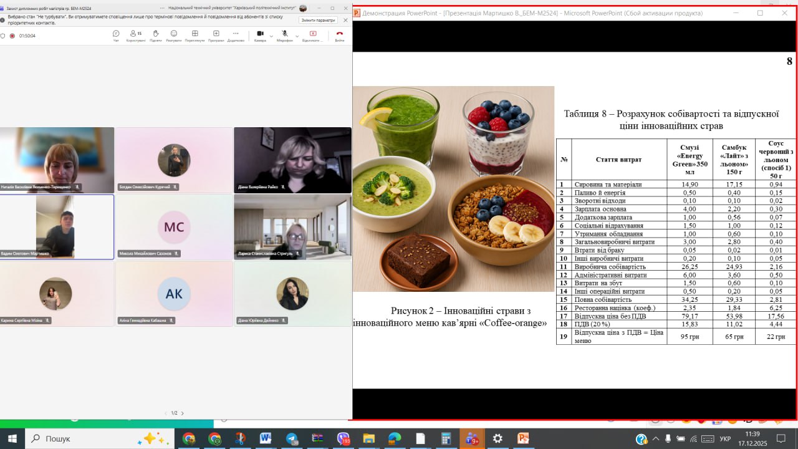Expand the camera options dropdown arrow
This screenshot has height=449, width=798.
[271, 36]
